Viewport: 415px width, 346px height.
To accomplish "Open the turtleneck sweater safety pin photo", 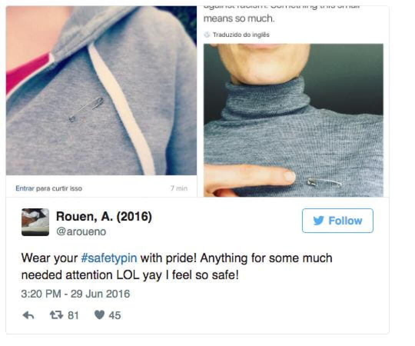I will 293,120.
